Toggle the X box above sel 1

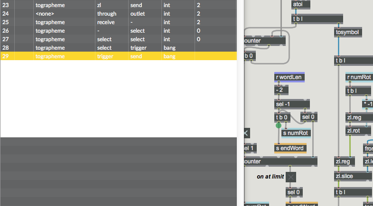(246, 133)
